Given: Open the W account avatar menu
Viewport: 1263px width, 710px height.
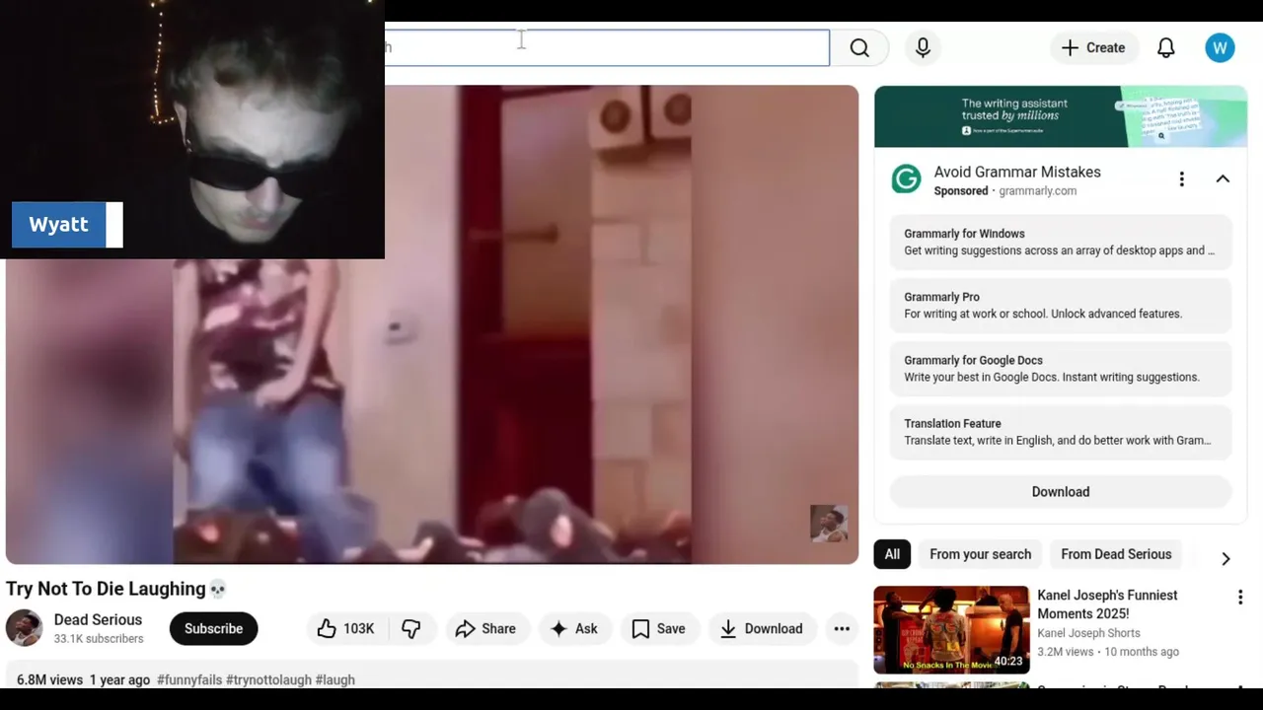Looking at the screenshot, I should (1220, 47).
